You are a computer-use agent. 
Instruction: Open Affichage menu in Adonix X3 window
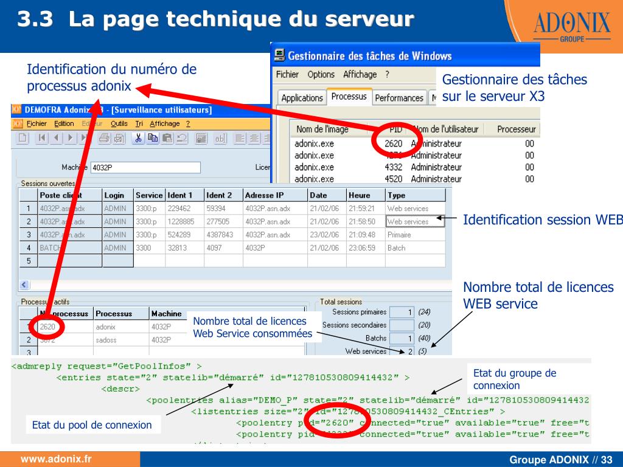(x=164, y=124)
